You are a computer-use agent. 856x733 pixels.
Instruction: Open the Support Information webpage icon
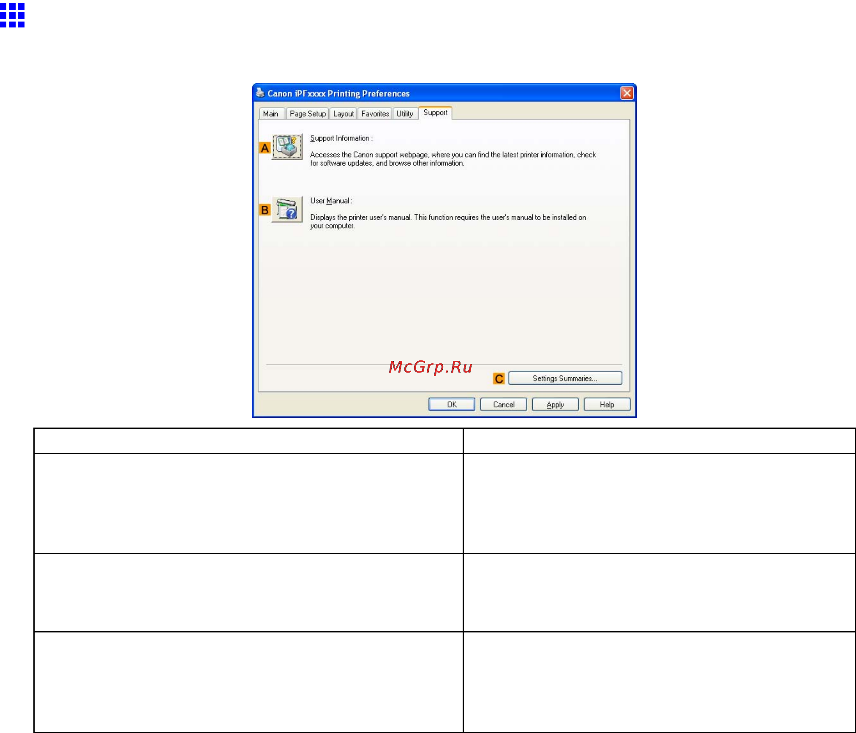tap(287, 147)
